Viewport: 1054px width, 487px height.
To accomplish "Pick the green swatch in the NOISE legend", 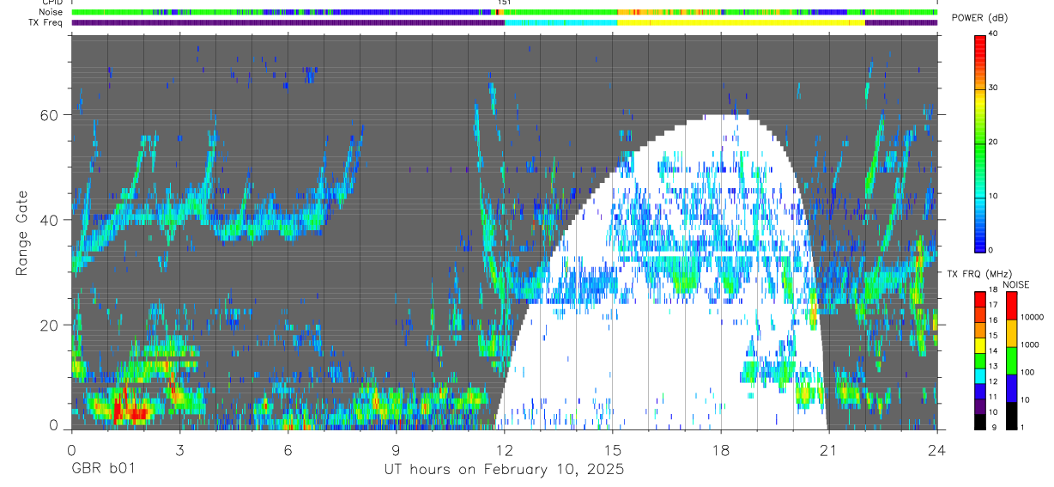I will click(1011, 361).
